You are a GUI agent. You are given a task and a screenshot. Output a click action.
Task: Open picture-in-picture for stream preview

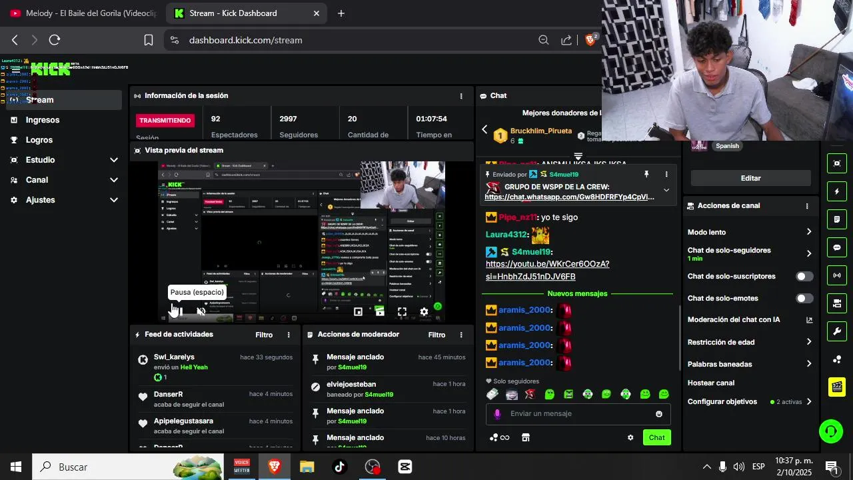pos(358,311)
